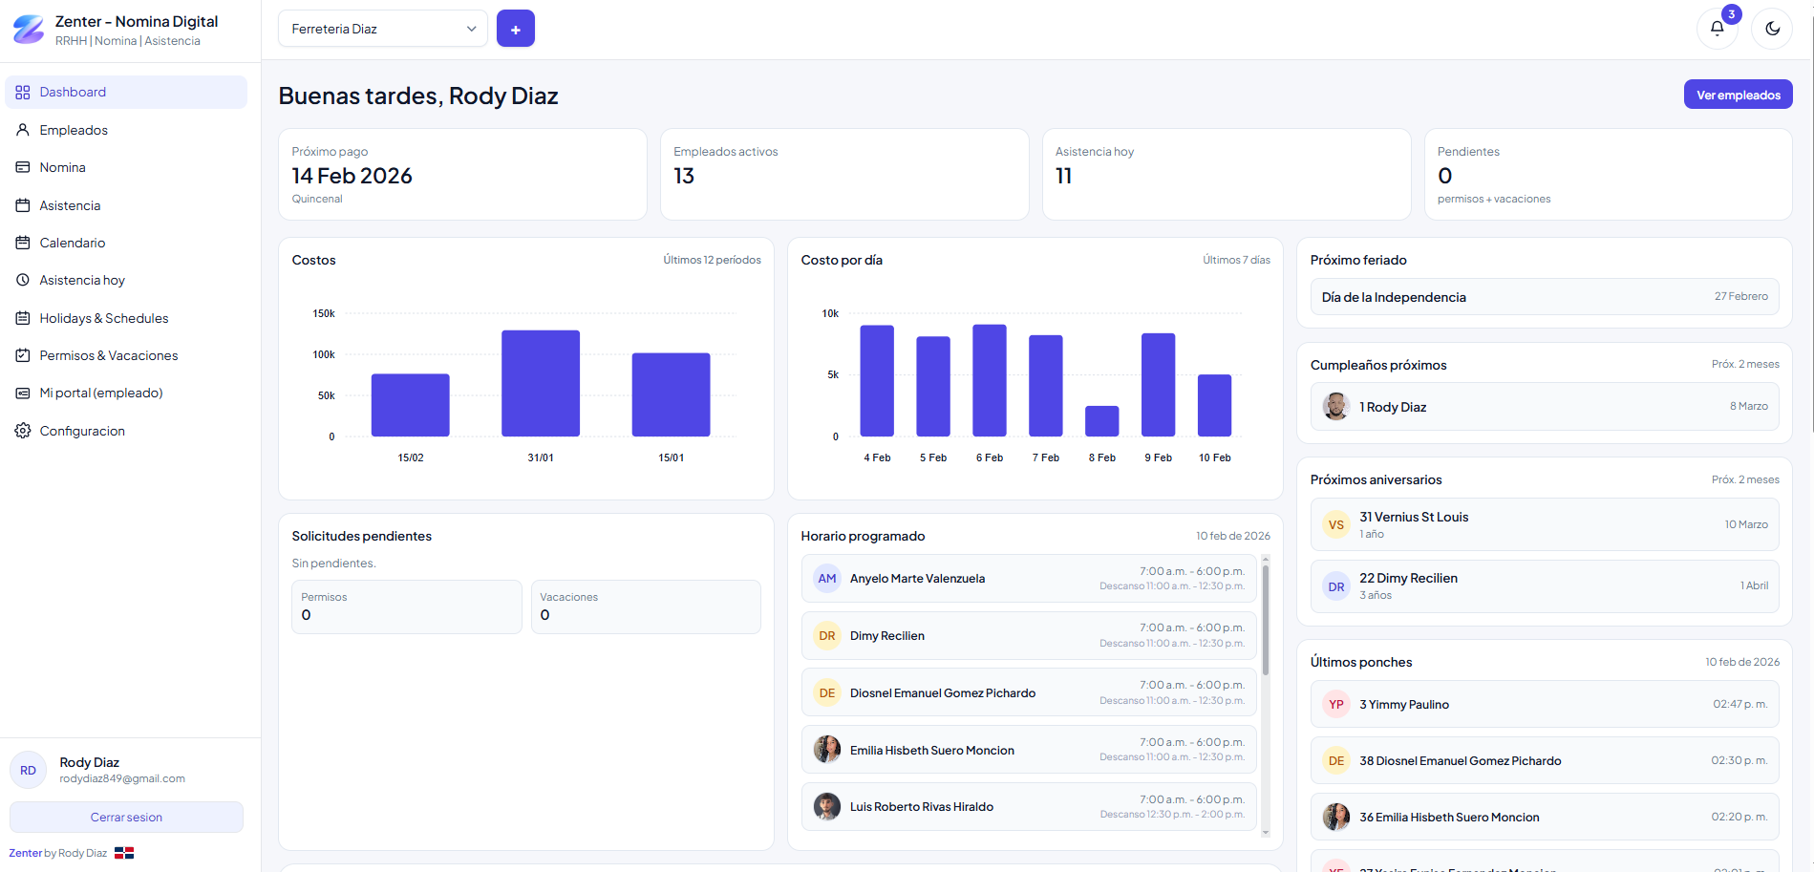Screen dimensions: 1814x872
Task: Click the Asistencia hoy clock icon
Action: point(23,280)
